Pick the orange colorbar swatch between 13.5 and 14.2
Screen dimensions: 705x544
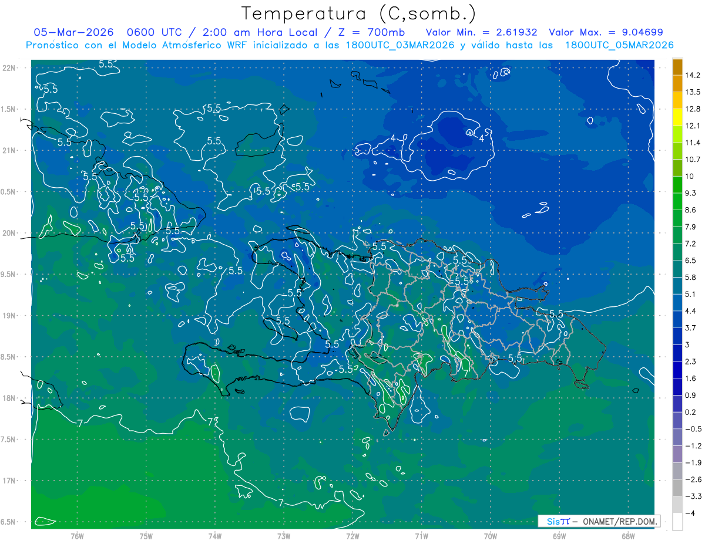click(677, 84)
